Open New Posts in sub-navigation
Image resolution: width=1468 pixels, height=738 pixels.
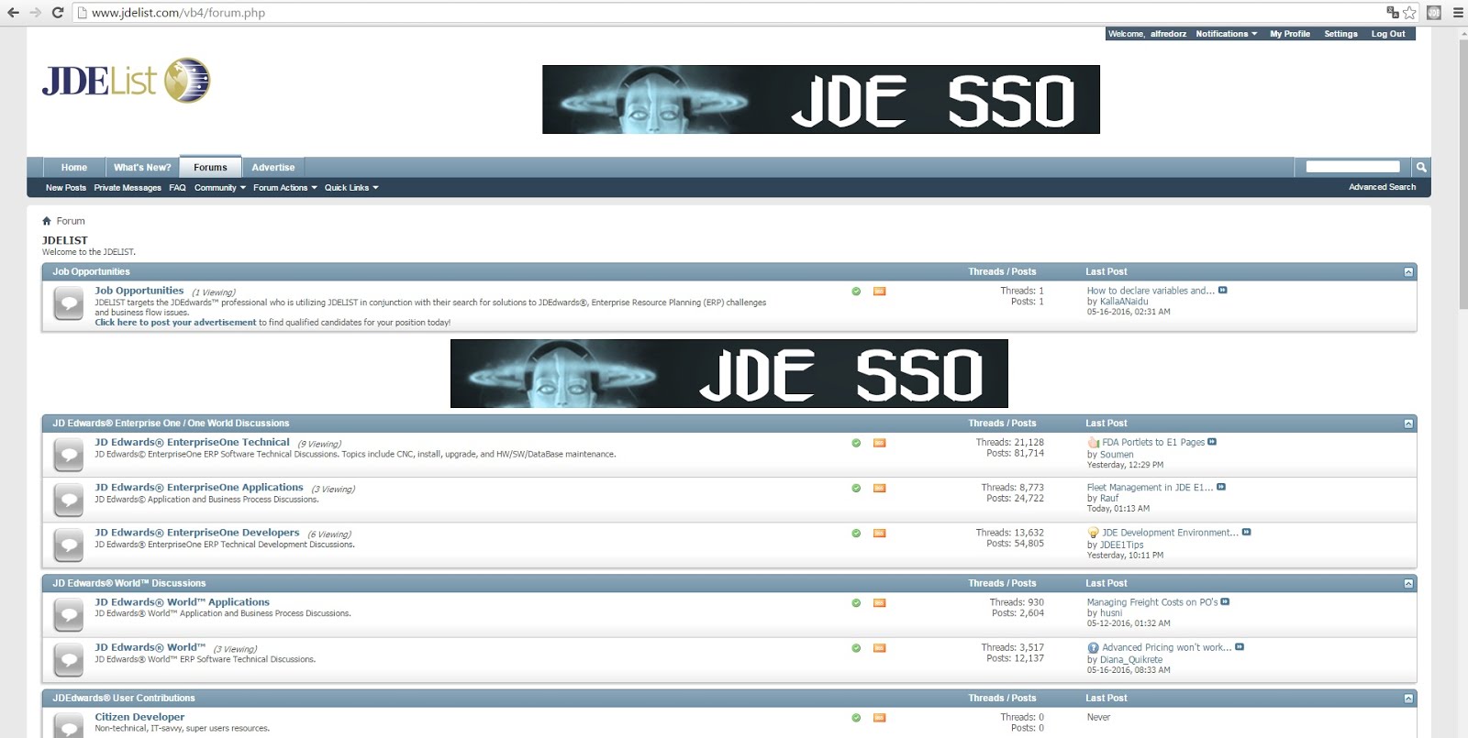click(66, 188)
